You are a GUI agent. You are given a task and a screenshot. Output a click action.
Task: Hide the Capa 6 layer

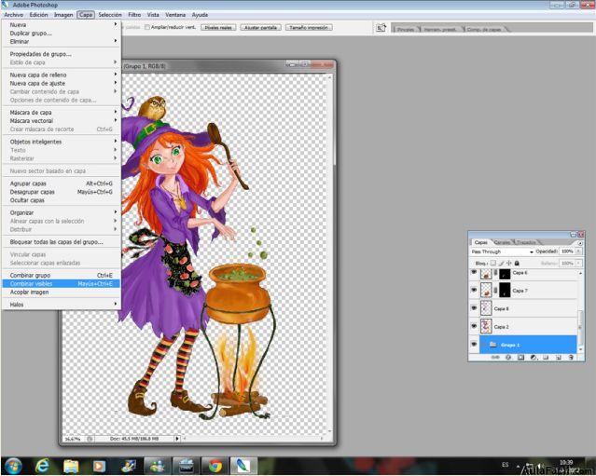click(474, 273)
